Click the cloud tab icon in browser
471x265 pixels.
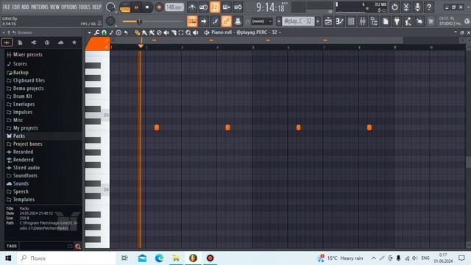pyautogui.click(x=60, y=43)
